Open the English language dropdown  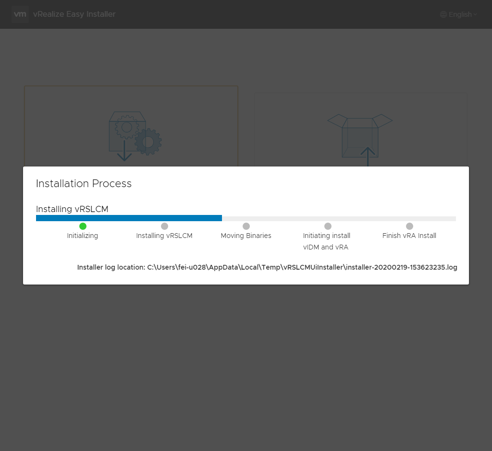(x=458, y=14)
